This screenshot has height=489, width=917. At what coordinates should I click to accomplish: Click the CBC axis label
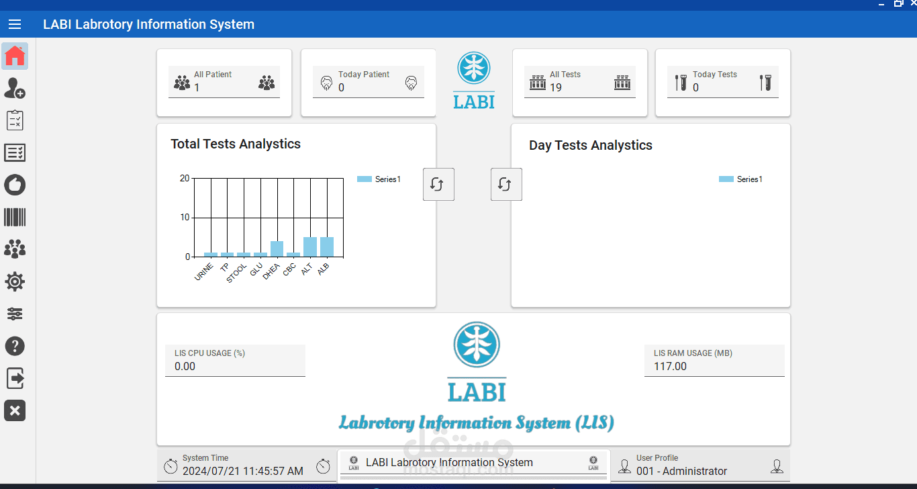[289, 269]
